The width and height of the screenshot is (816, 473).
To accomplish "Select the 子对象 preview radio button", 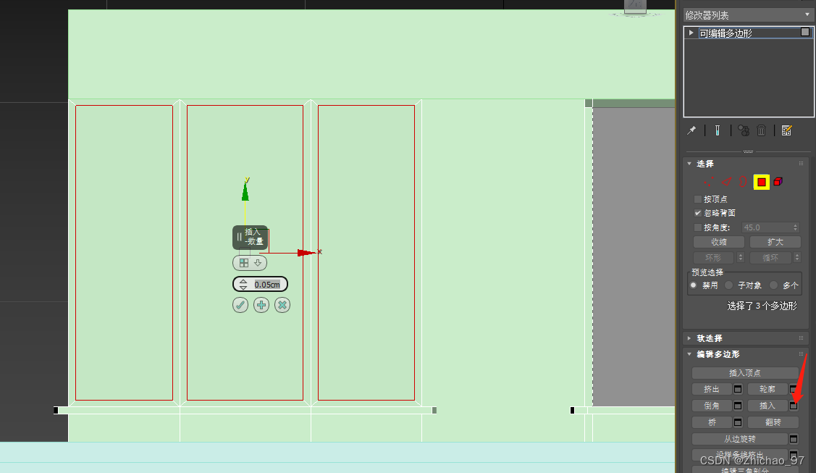I will tap(729, 285).
